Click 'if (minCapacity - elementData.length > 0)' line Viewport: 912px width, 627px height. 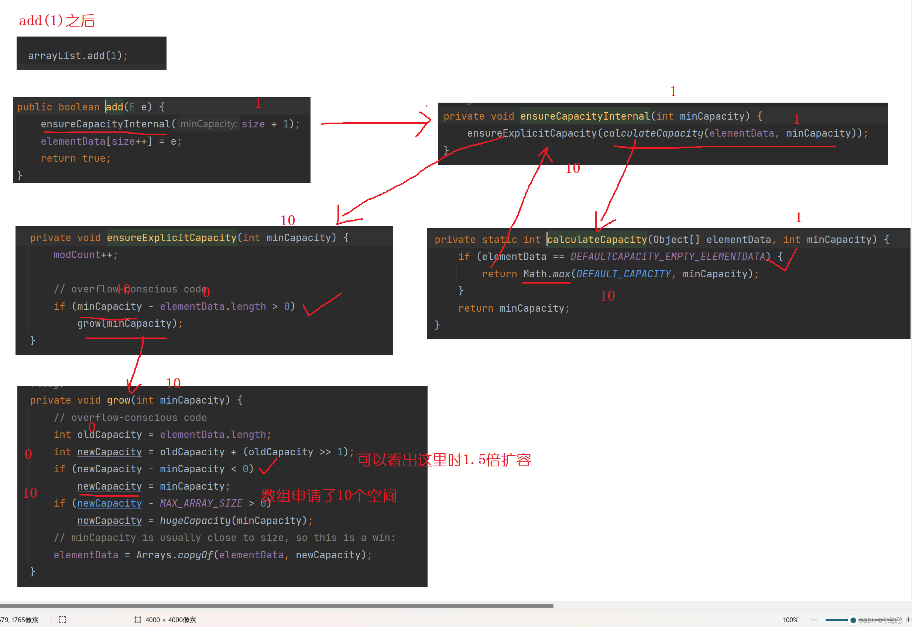174,306
